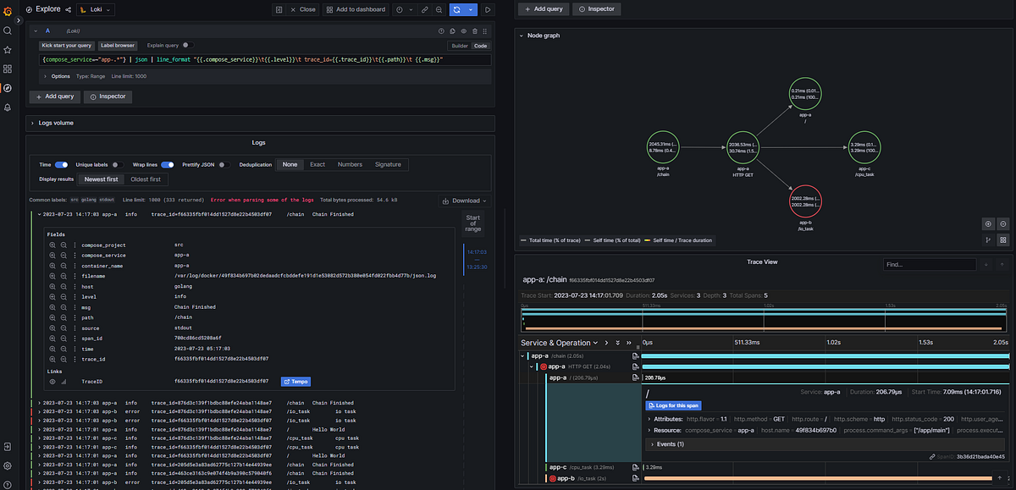Zoom out the time range with magnifier icon

click(x=439, y=9)
